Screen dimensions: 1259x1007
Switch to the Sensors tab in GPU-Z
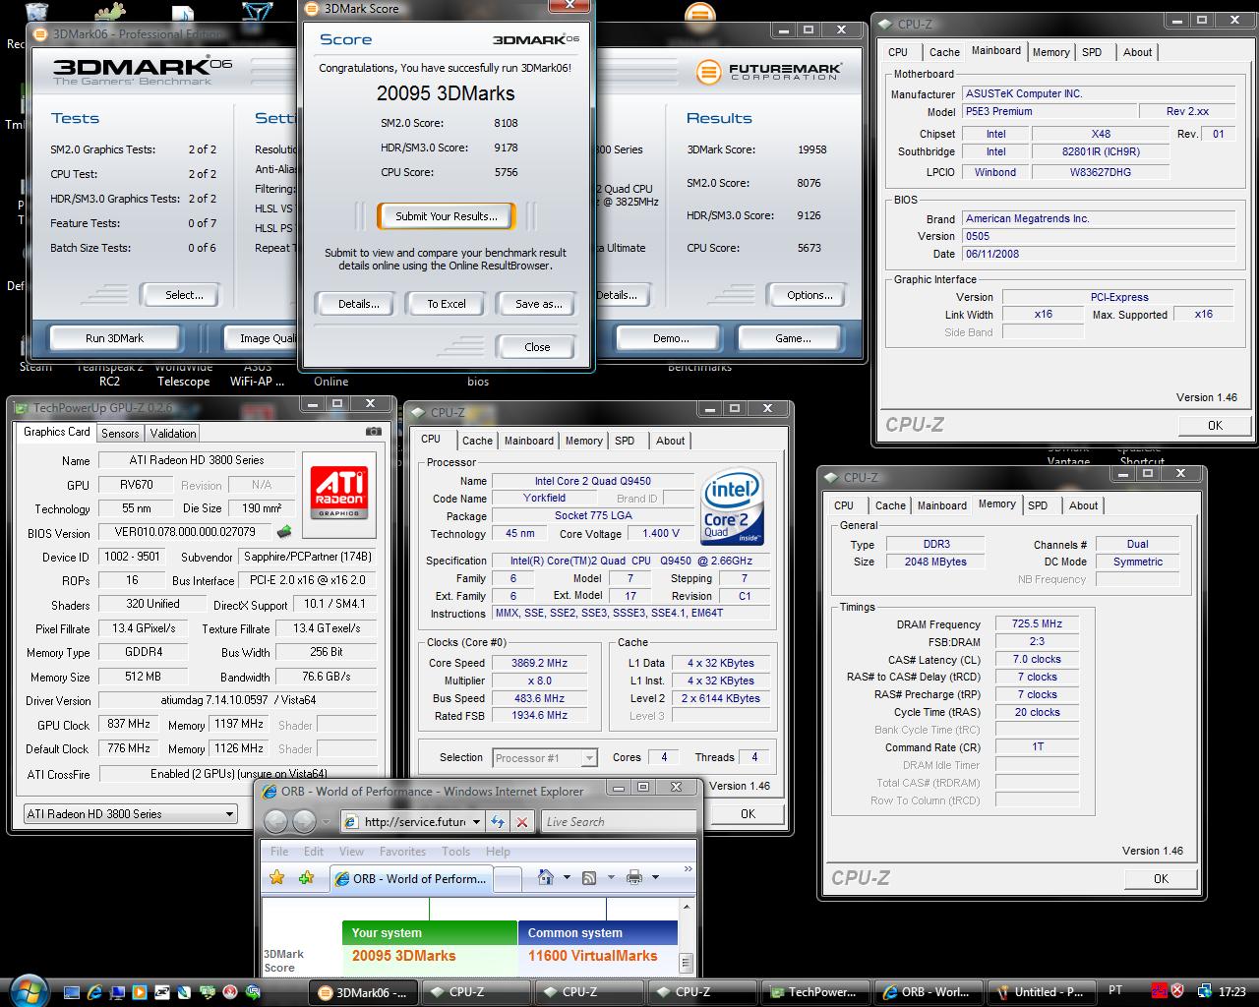(x=120, y=433)
